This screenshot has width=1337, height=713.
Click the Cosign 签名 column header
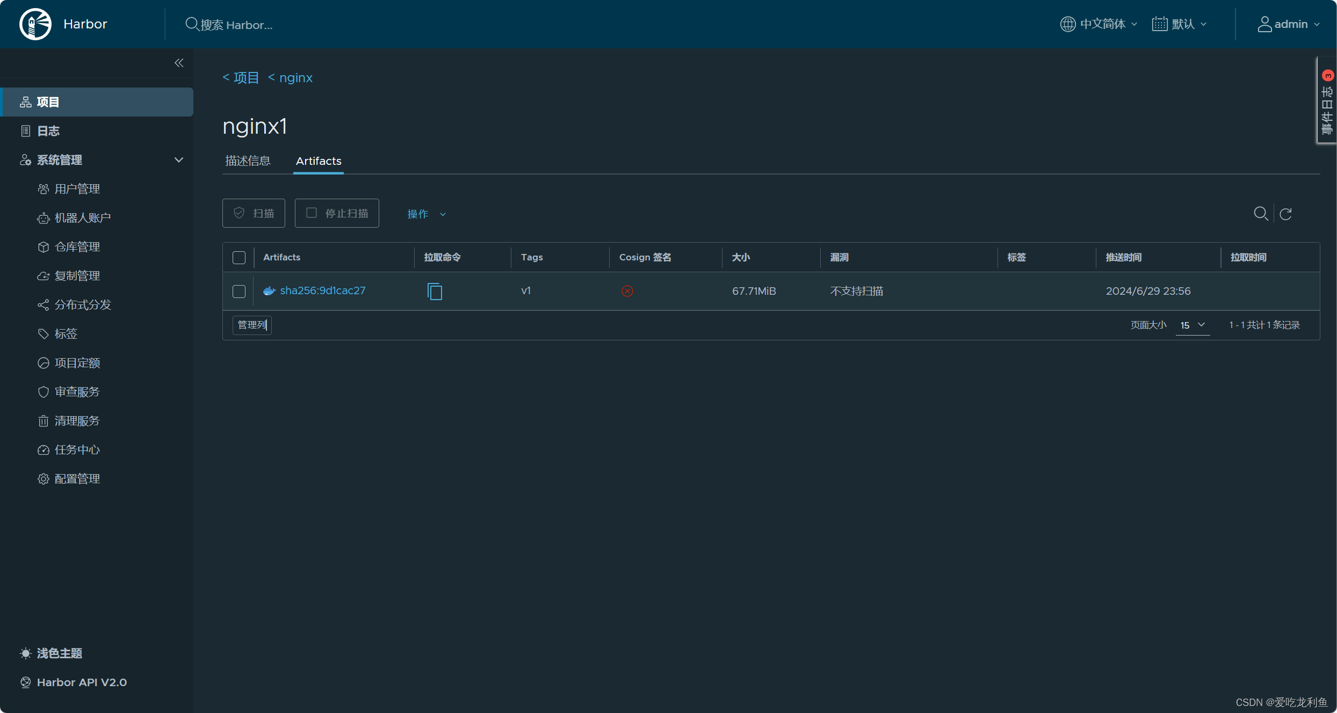[645, 257]
